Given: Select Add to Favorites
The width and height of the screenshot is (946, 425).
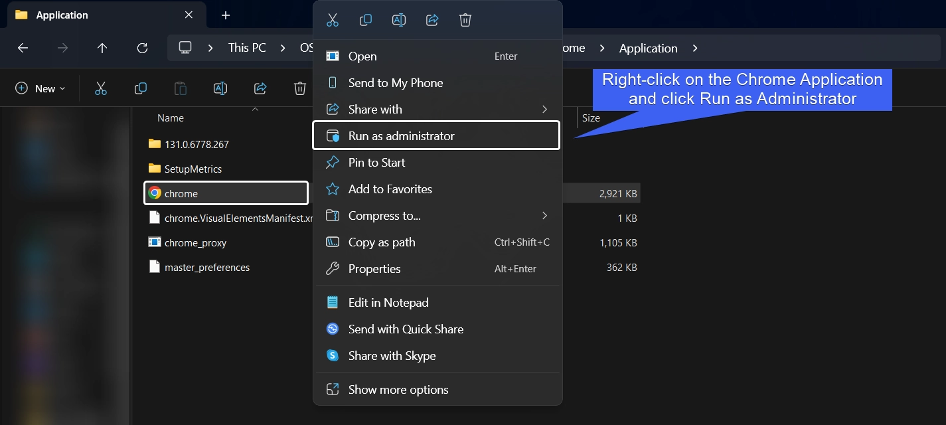Looking at the screenshot, I should [x=437, y=189].
